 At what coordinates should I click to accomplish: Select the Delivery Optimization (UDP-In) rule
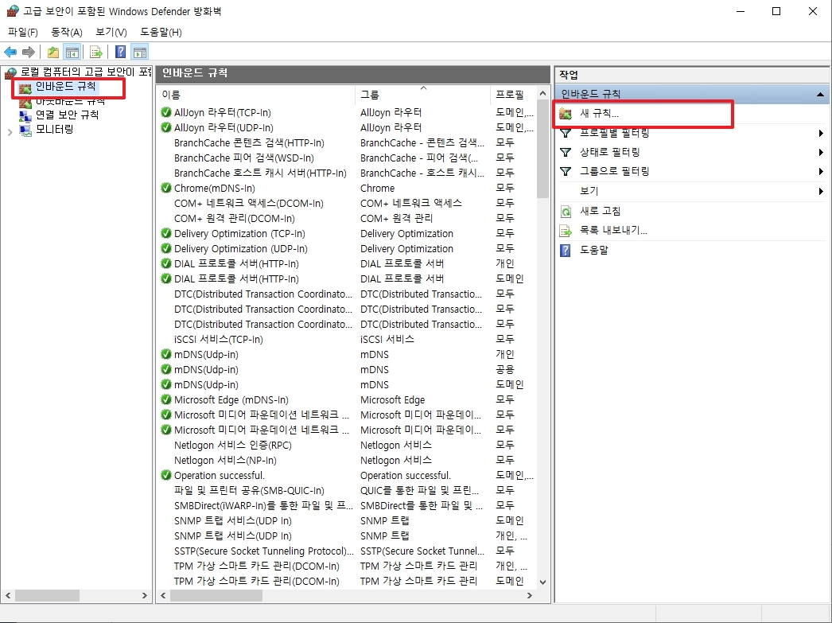pos(241,248)
